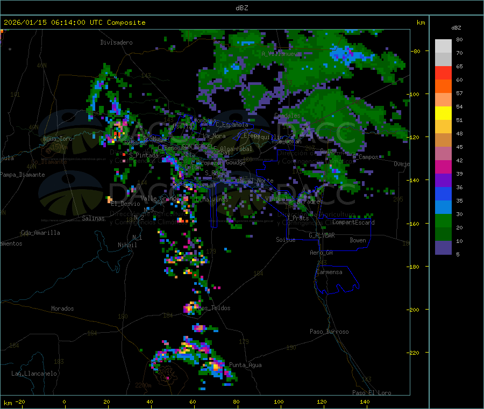The height and width of the screenshot is (409, 484).
Task: Click the magenta 39-42 dBZ legend swatch
Action: [443, 167]
